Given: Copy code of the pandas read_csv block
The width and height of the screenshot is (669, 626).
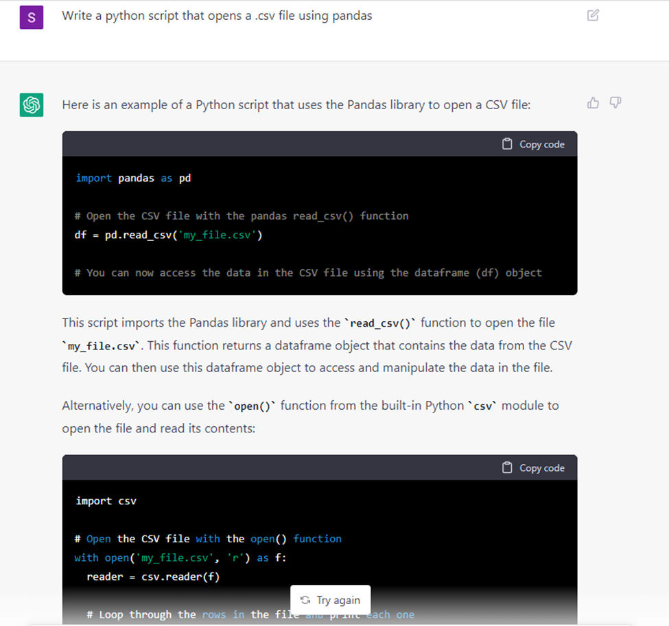Looking at the screenshot, I should tap(533, 144).
